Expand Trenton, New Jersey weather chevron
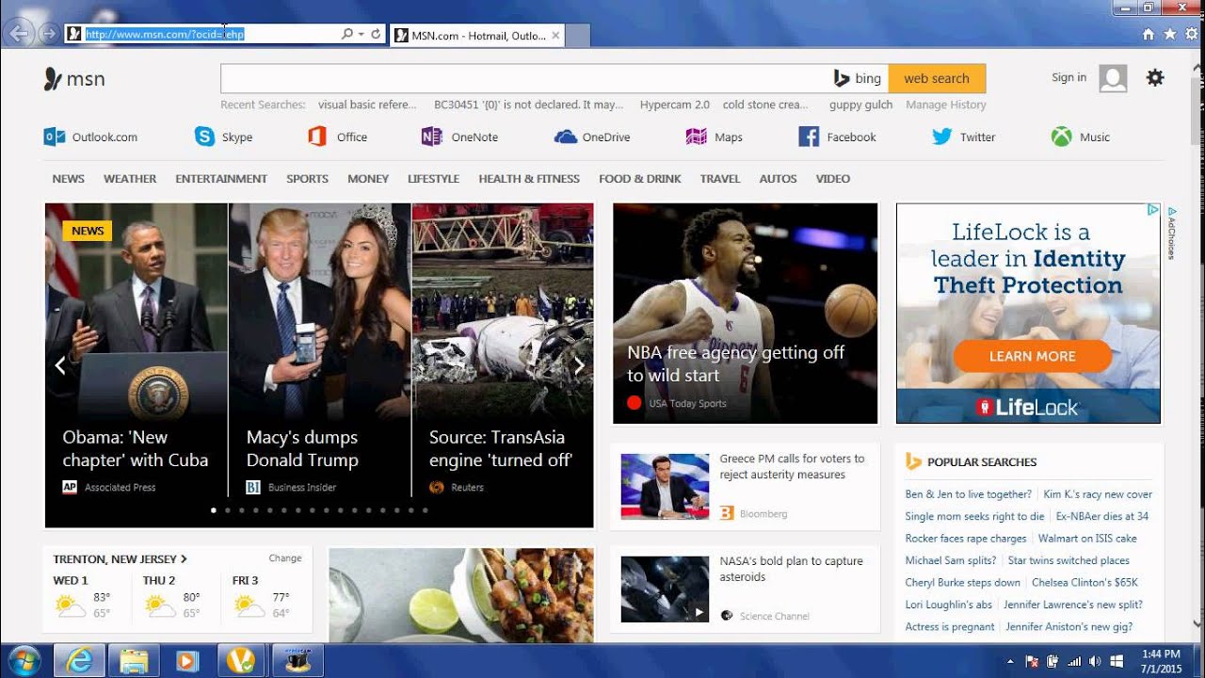The height and width of the screenshot is (678, 1205). point(184,559)
